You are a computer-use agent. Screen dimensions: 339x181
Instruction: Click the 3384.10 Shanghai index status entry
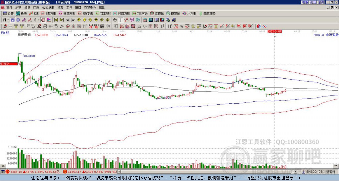click(x=33, y=172)
